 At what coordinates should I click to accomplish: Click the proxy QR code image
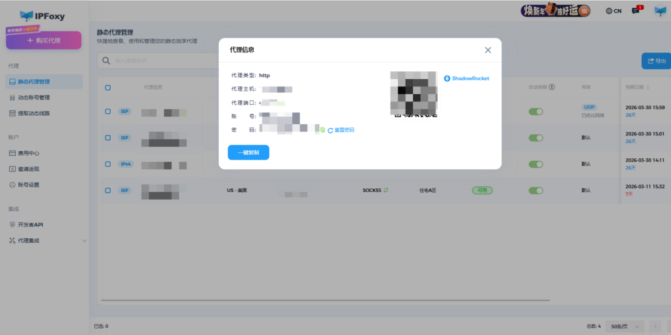pyautogui.click(x=414, y=92)
